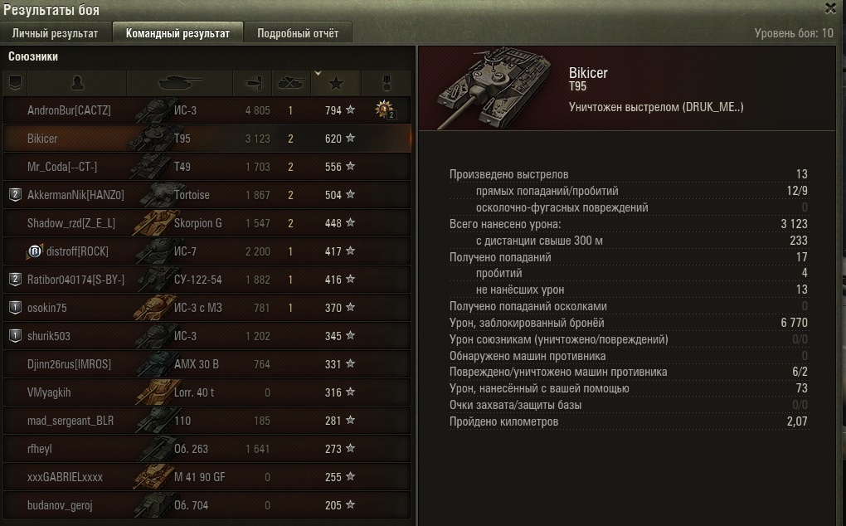Click distroff's blue B clan badge
This screenshot has height=526, width=846.
[x=35, y=251]
